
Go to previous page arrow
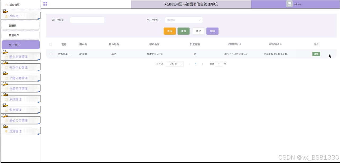[189, 64]
